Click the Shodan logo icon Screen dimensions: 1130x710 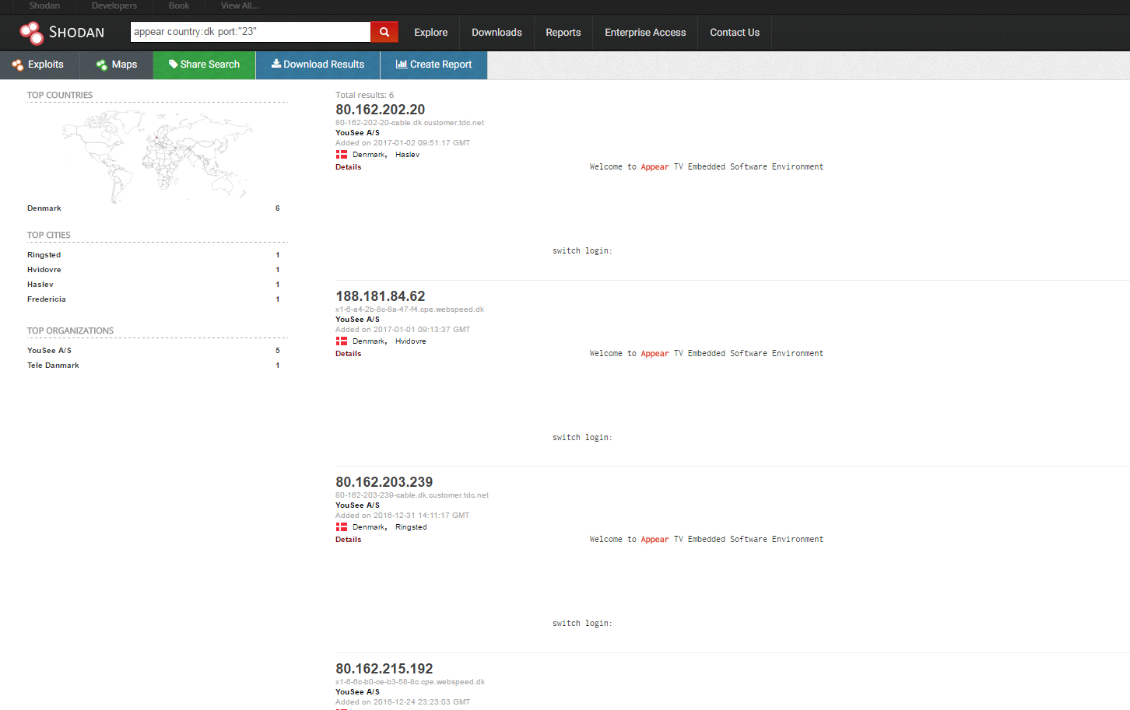click(32, 33)
